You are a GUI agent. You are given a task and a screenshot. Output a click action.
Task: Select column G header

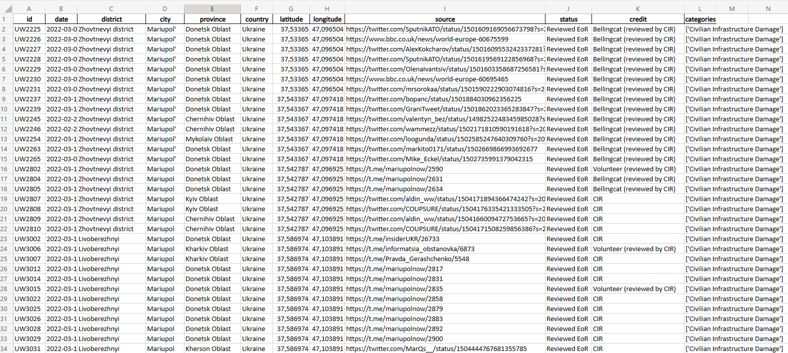point(291,9)
